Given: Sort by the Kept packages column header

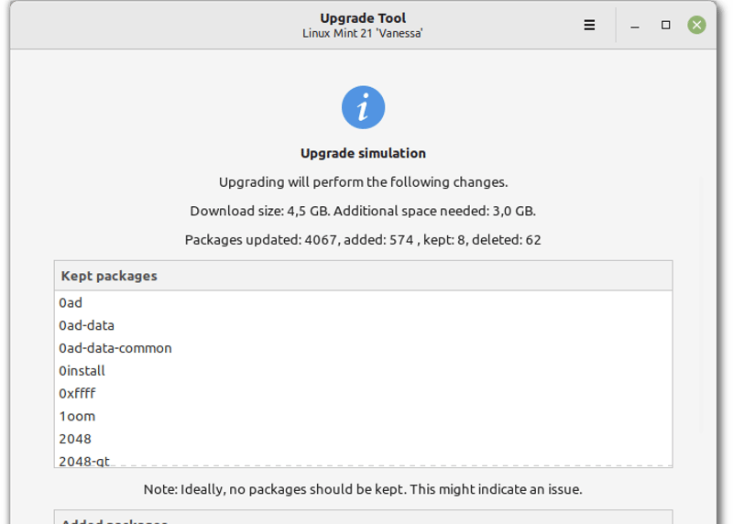Looking at the screenshot, I should 363,276.
